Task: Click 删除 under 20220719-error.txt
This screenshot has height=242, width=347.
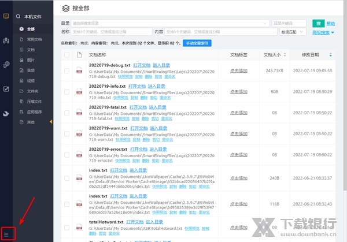Action: tap(145, 161)
